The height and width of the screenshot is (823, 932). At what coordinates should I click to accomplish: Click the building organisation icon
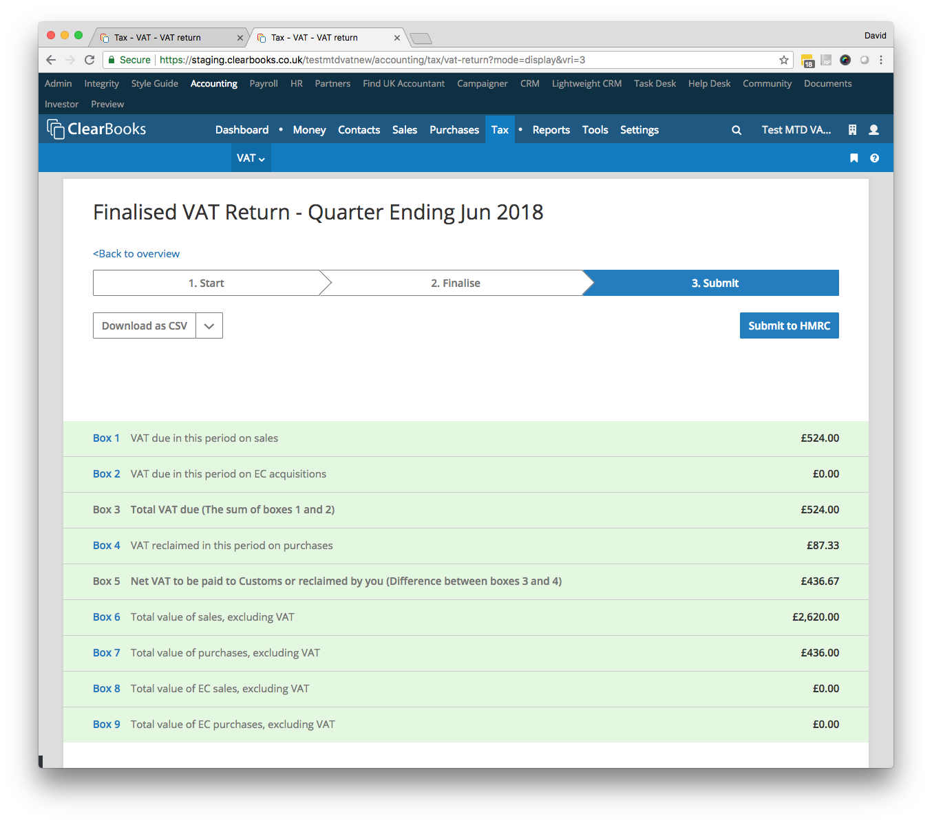852,129
